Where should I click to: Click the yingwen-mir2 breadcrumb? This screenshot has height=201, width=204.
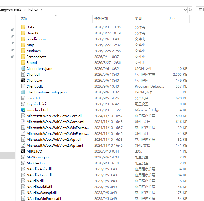click(11, 10)
